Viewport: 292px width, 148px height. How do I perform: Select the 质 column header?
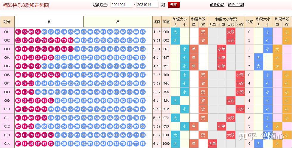tap(49, 22)
